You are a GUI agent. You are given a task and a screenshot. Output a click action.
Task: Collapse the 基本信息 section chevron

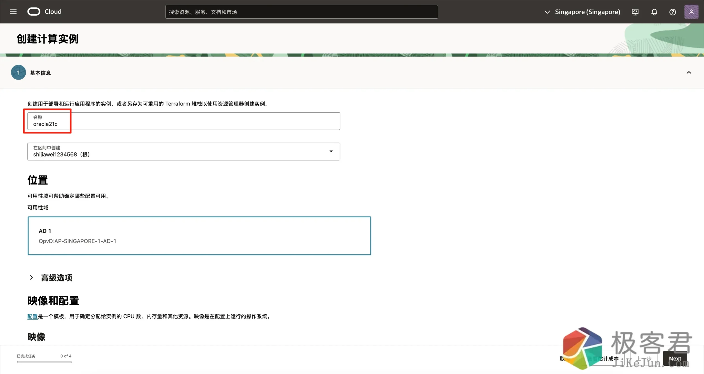pyautogui.click(x=689, y=72)
